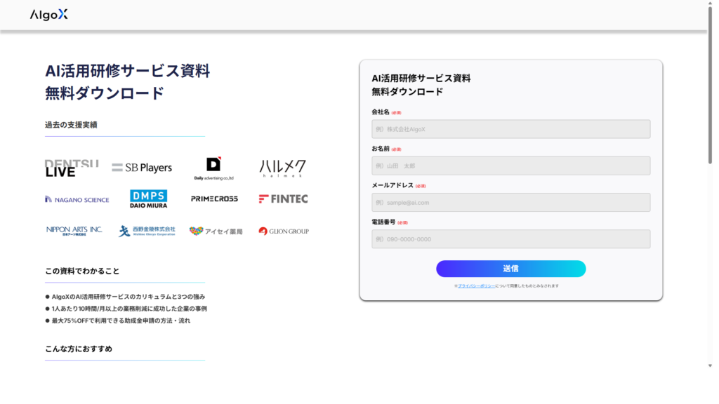Focus the 会社名 input field

[x=510, y=129]
